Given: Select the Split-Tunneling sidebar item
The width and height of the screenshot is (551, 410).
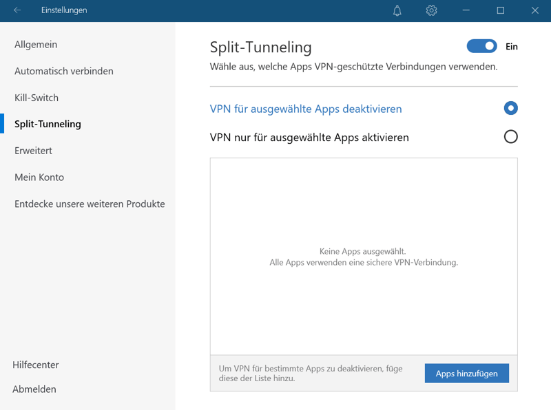Looking at the screenshot, I should coord(48,125).
